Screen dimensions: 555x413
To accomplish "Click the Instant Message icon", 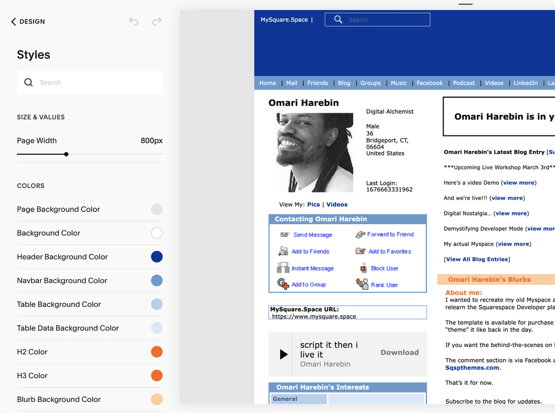I will [283, 268].
